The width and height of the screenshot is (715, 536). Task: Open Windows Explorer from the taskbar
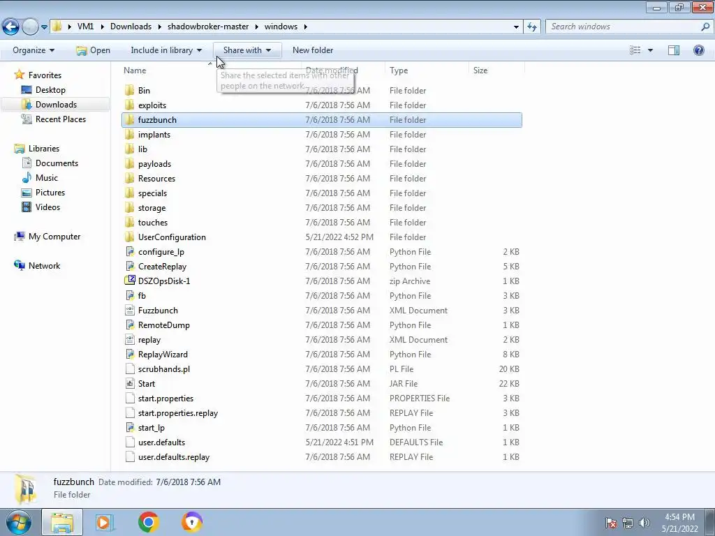pyautogui.click(x=62, y=522)
